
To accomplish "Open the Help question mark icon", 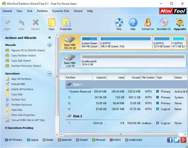I will 133,22.
